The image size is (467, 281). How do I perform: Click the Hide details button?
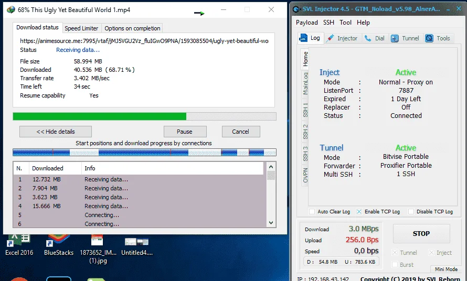point(56,132)
